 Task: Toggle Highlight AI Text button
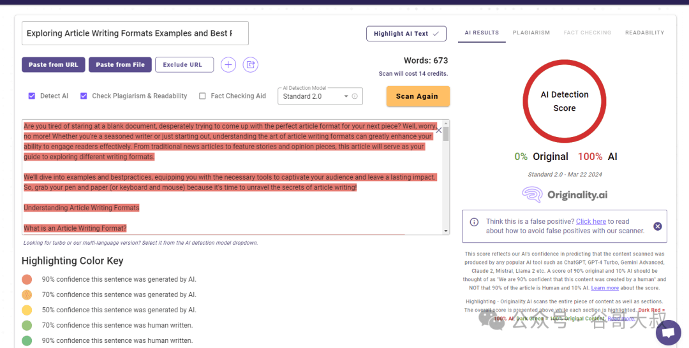[406, 34]
